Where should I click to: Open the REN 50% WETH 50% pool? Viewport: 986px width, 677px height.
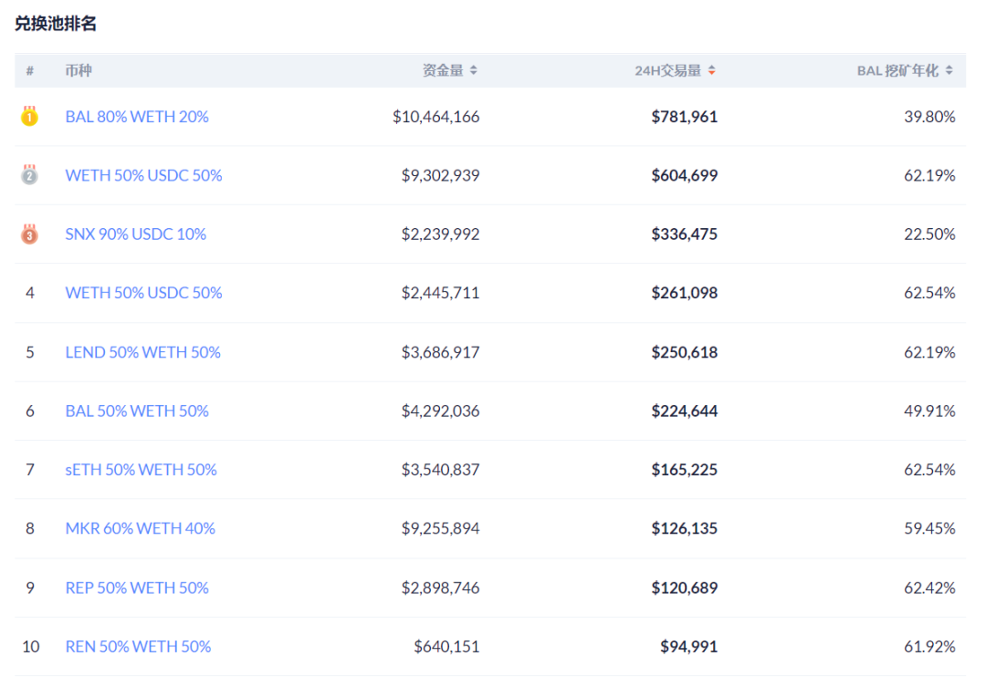139,646
